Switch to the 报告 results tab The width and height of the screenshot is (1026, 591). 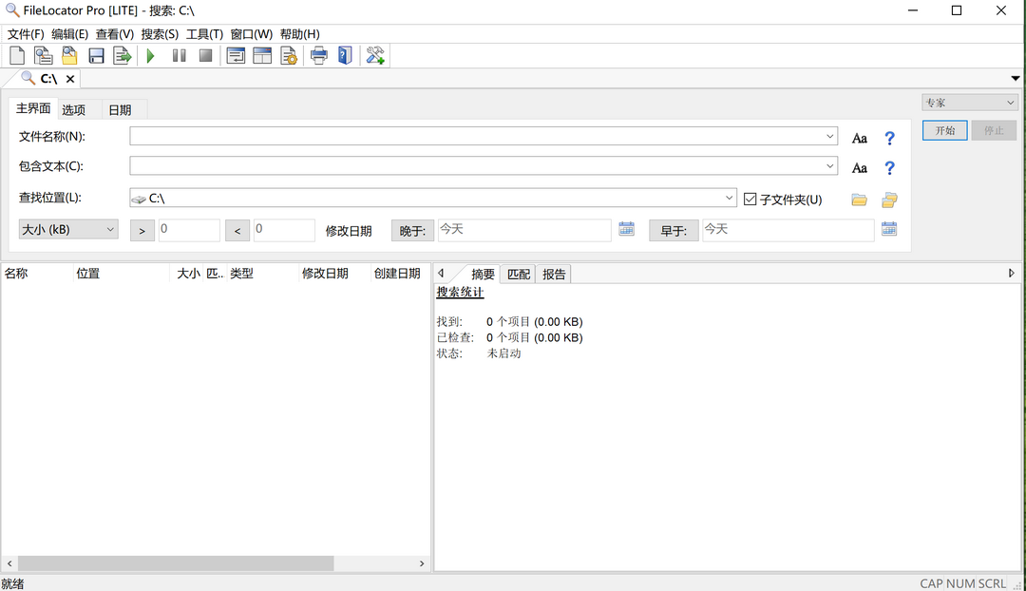point(554,275)
